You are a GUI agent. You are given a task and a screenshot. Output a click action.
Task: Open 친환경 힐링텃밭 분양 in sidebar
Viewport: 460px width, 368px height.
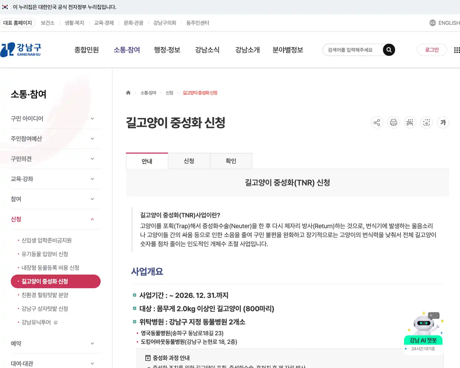(x=45, y=295)
